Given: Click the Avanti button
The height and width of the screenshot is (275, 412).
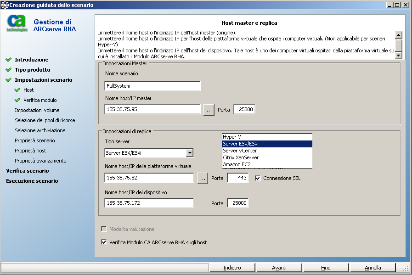Looking at the screenshot, I should 279,267.
